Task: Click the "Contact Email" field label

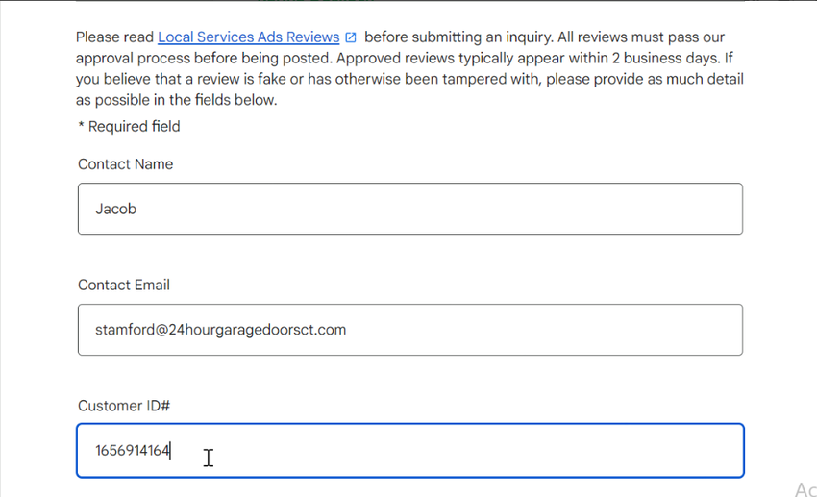Action: pyautogui.click(x=123, y=286)
